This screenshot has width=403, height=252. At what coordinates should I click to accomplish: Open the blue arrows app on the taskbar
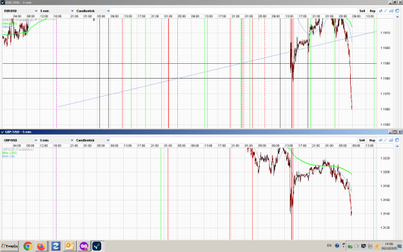pyautogui.click(x=55, y=246)
